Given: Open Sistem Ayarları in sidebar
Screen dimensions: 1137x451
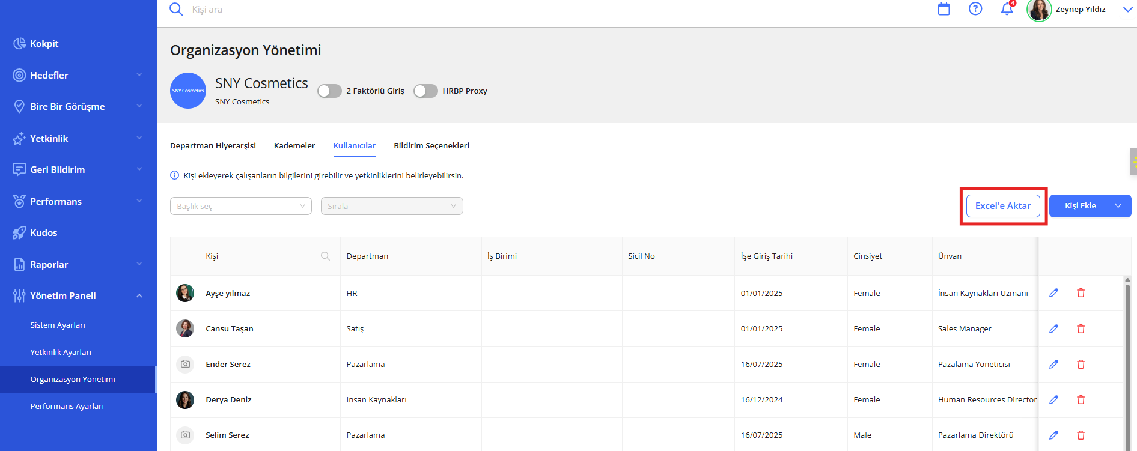Looking at the screenshot, I should tap(58, 325).
